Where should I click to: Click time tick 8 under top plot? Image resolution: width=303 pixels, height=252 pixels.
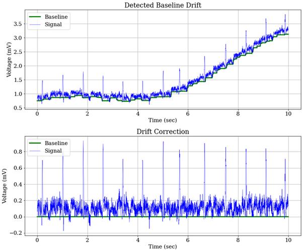pos(238,114)
